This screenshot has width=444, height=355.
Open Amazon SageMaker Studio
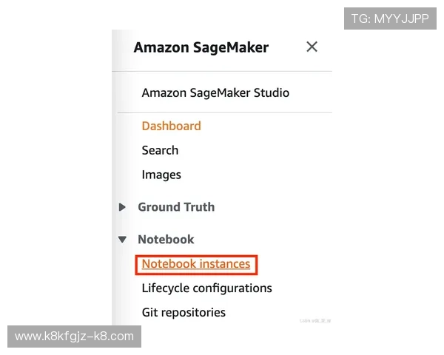(215, 93)
